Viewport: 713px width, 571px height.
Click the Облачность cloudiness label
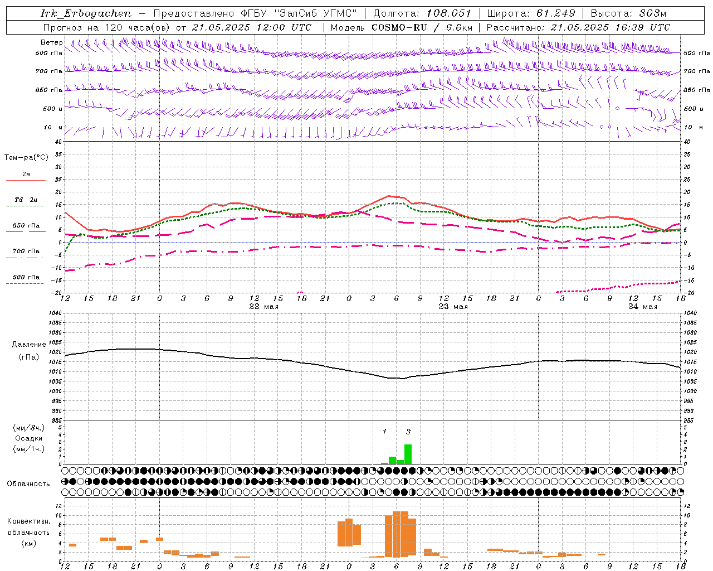[x=28, y=484]
